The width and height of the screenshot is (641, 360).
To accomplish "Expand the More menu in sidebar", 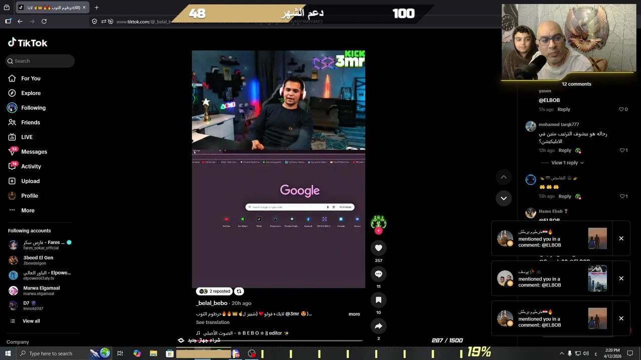I will coord(28,210).
